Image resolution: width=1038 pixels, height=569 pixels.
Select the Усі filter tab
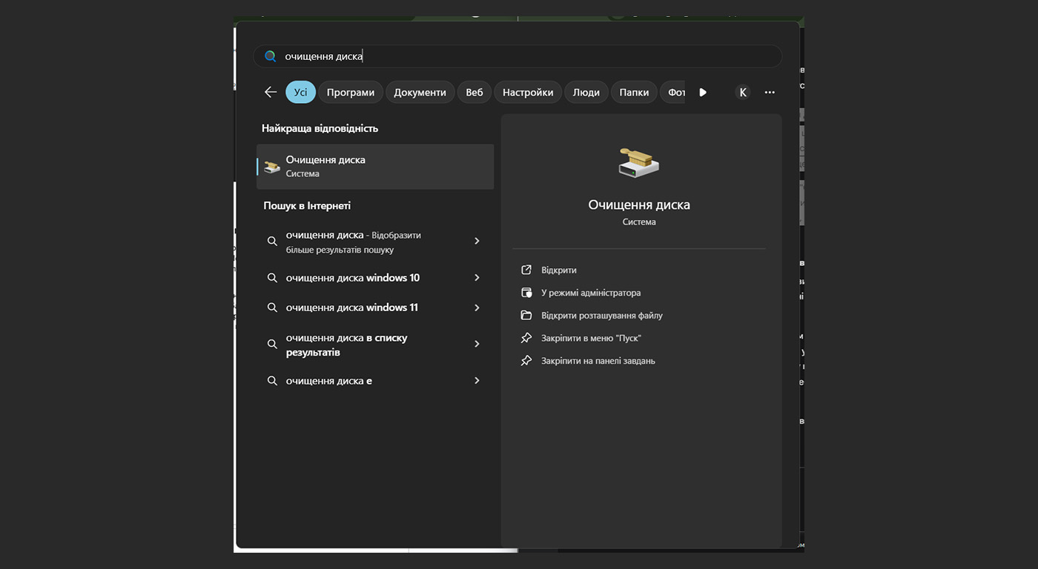pos(300,92)
